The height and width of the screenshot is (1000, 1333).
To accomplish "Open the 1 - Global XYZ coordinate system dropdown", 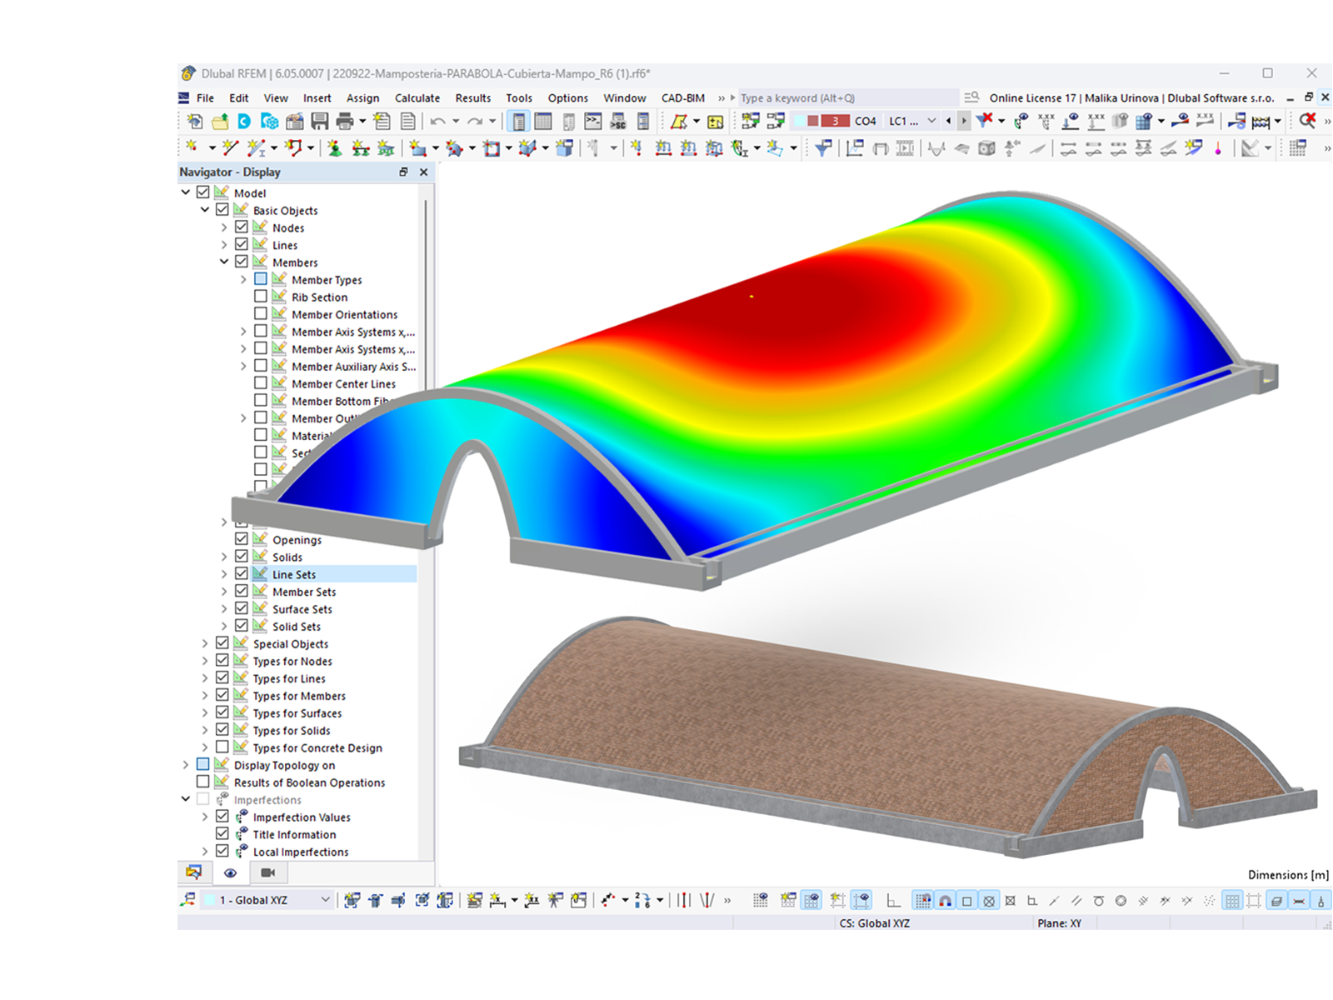I will click(325, 900).
